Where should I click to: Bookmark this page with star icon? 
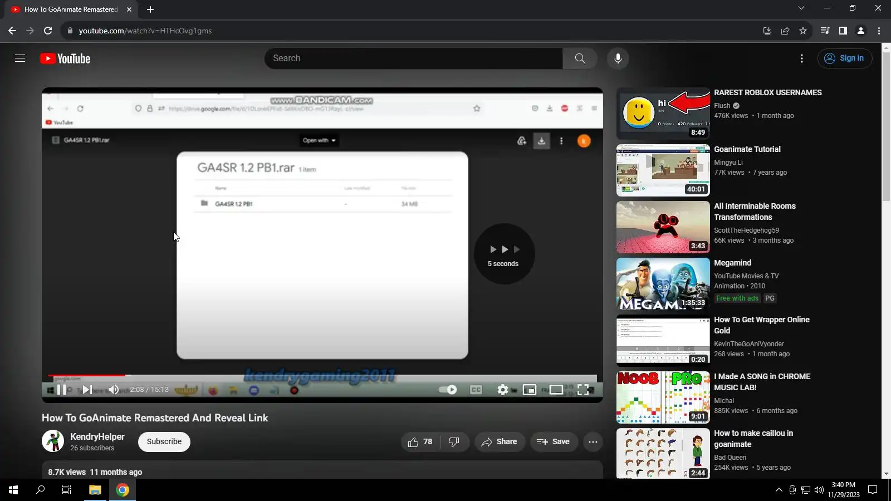[x=803, y=31]
